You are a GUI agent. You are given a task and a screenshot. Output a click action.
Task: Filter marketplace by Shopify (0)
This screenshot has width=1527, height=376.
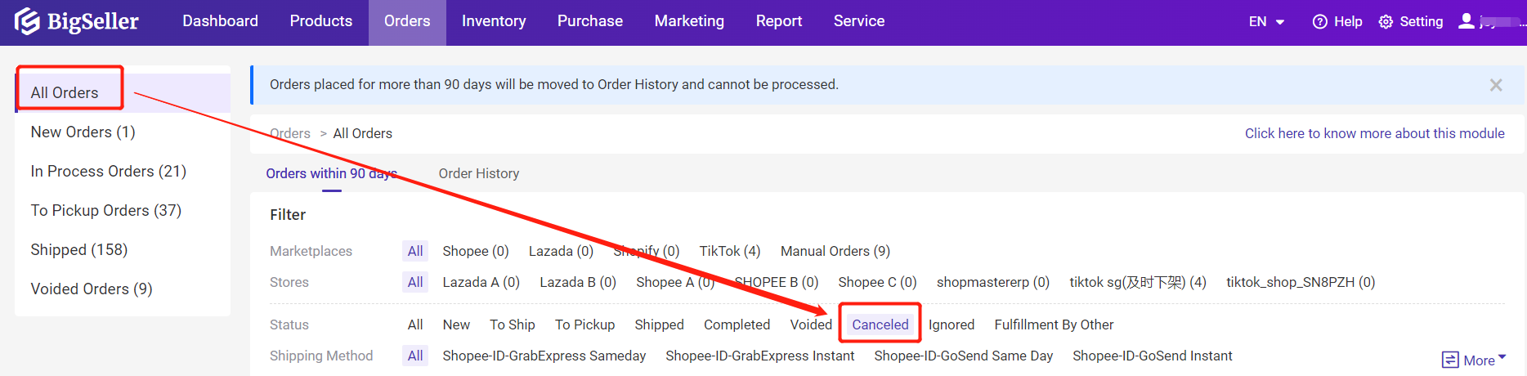647,251
